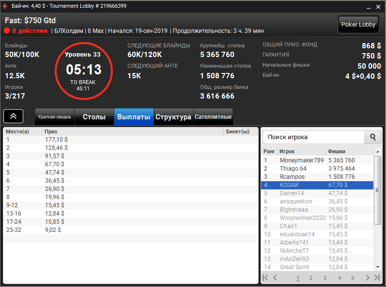Select page 3 of player ranking
Screen dimensions: 386x287
pyautogui.click(x=324, y=278)
